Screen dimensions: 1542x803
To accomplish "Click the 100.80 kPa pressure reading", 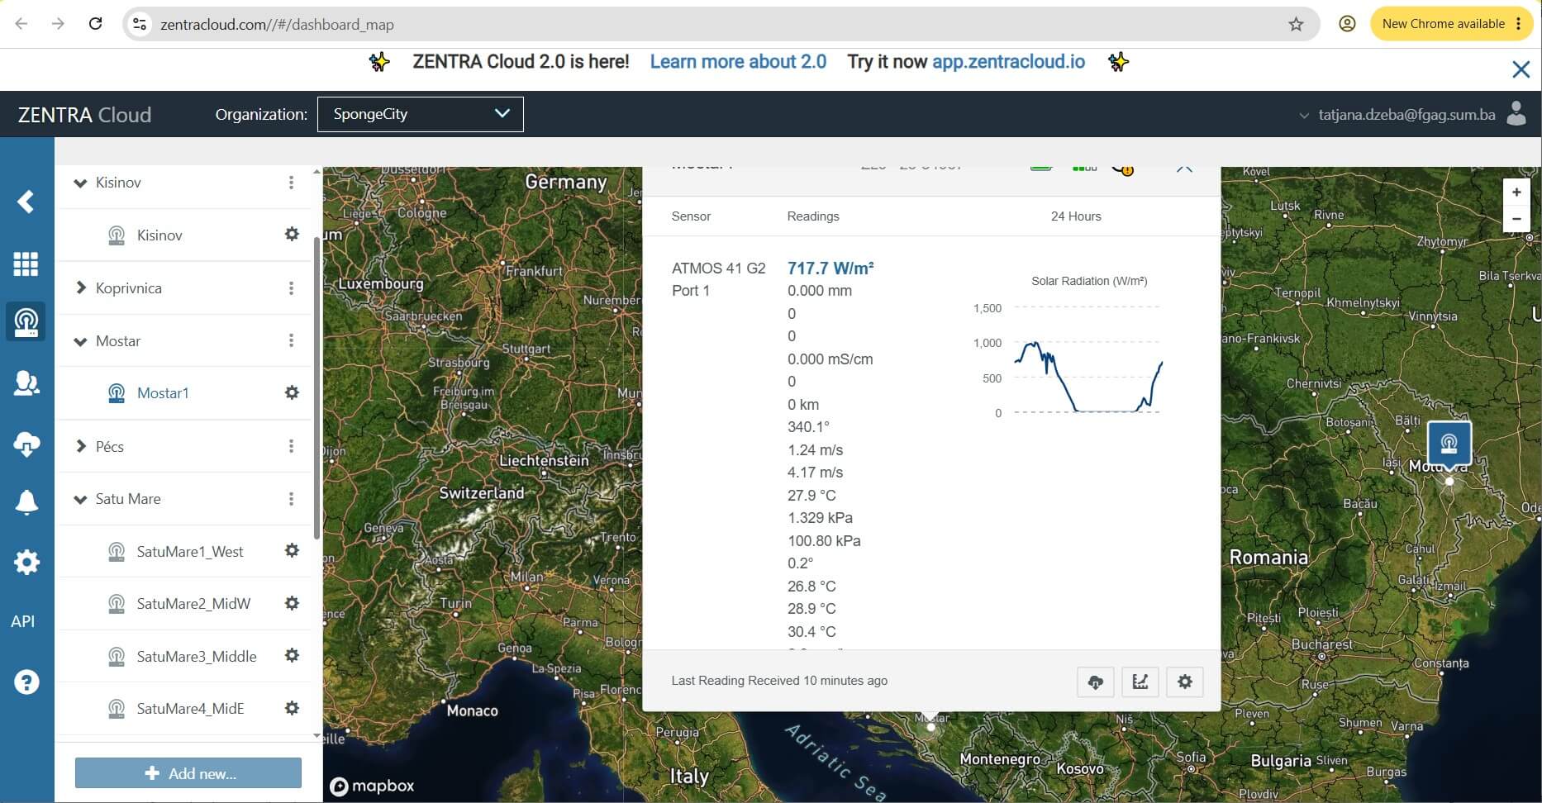I will (x=824, y=541).
